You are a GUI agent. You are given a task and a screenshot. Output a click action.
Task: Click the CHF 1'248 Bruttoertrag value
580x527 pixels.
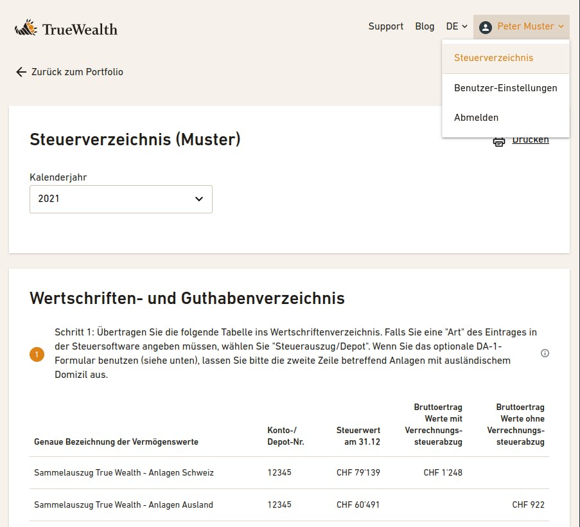[443, 472]
